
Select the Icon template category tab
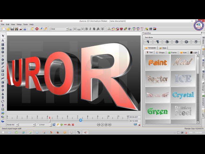183,52
